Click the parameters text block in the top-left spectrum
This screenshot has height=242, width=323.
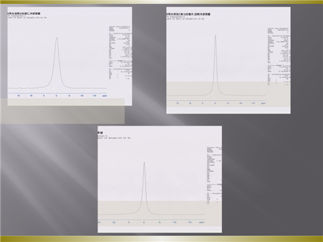[120, 52]
